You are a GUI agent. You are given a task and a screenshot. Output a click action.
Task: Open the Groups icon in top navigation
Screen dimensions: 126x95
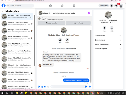[74, 6]
